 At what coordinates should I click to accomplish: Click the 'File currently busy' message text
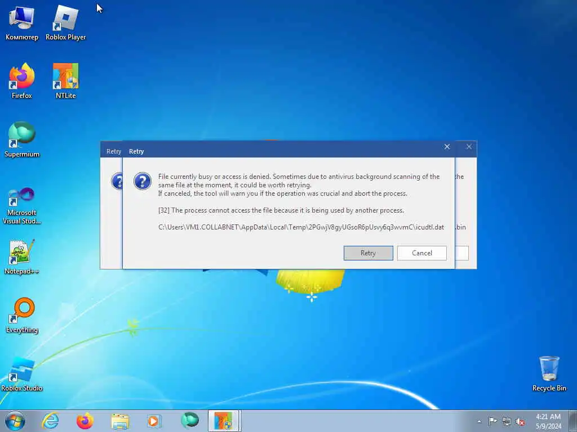[x=299, y=181]
